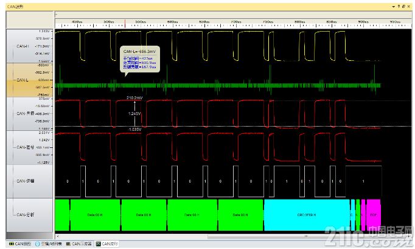Select the CAN-分析 channel row

(x=30, y=215)
